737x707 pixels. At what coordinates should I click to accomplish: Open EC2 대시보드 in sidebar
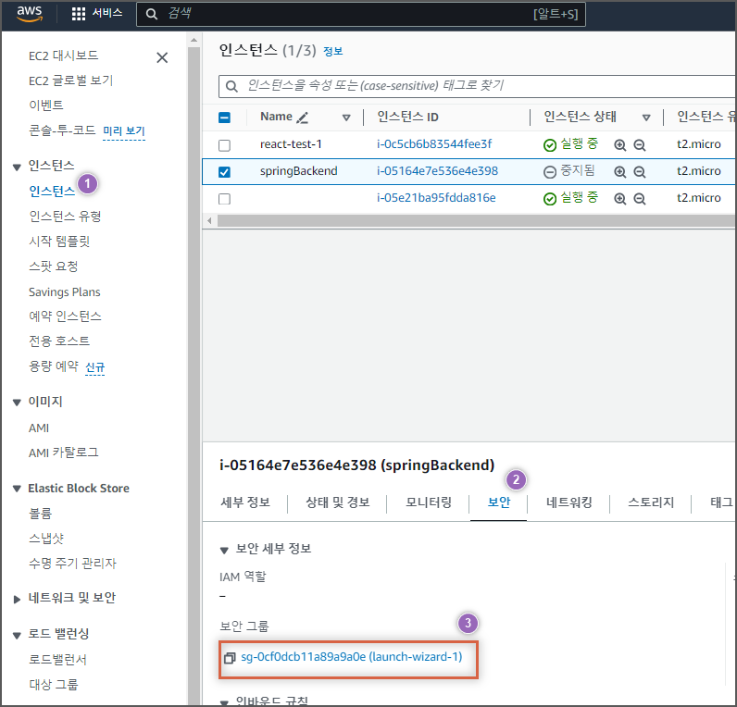point(64,56)
